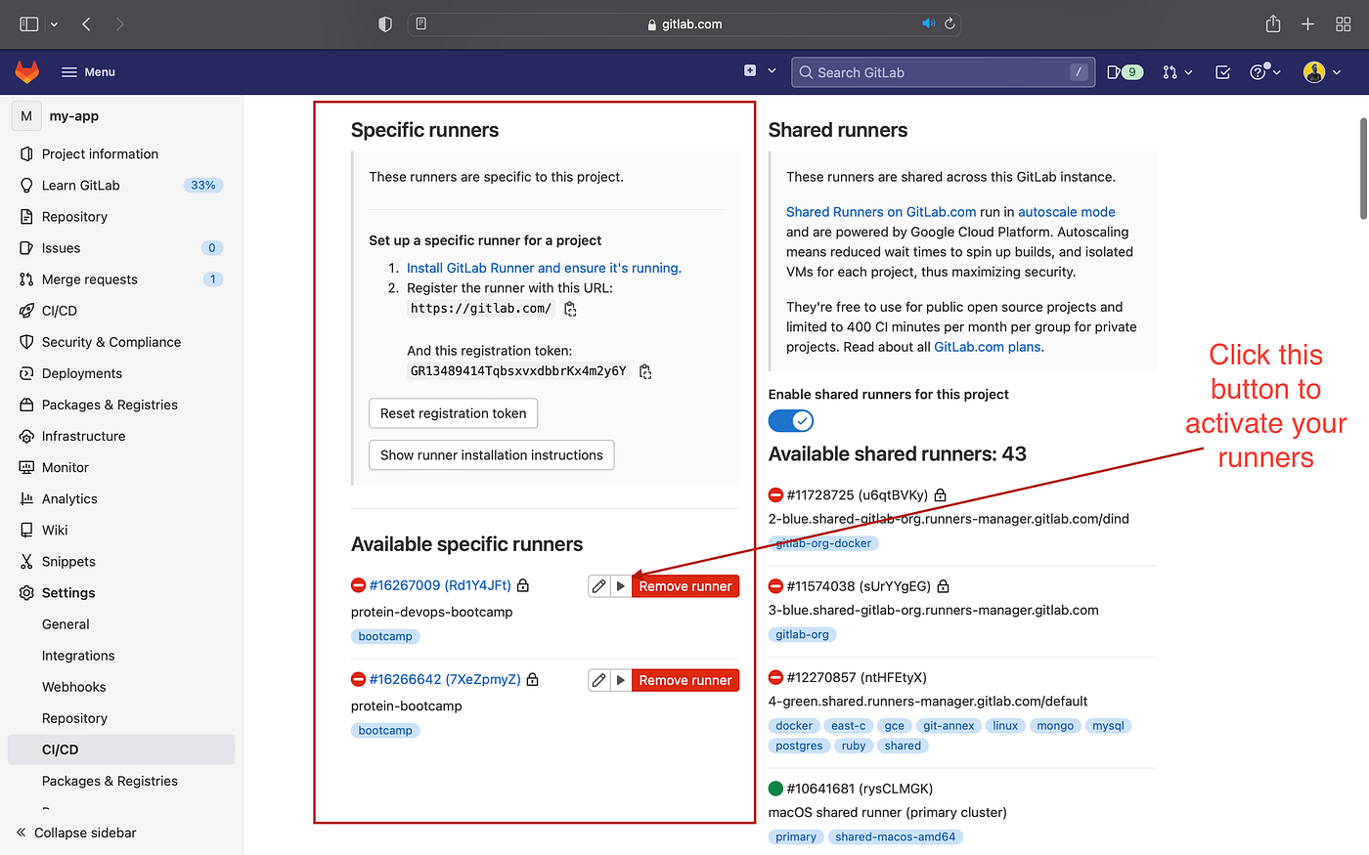This screenshot has width=1369, height=855.
Task: Click the Reset registration token button
Action: (x=453, y=412)
